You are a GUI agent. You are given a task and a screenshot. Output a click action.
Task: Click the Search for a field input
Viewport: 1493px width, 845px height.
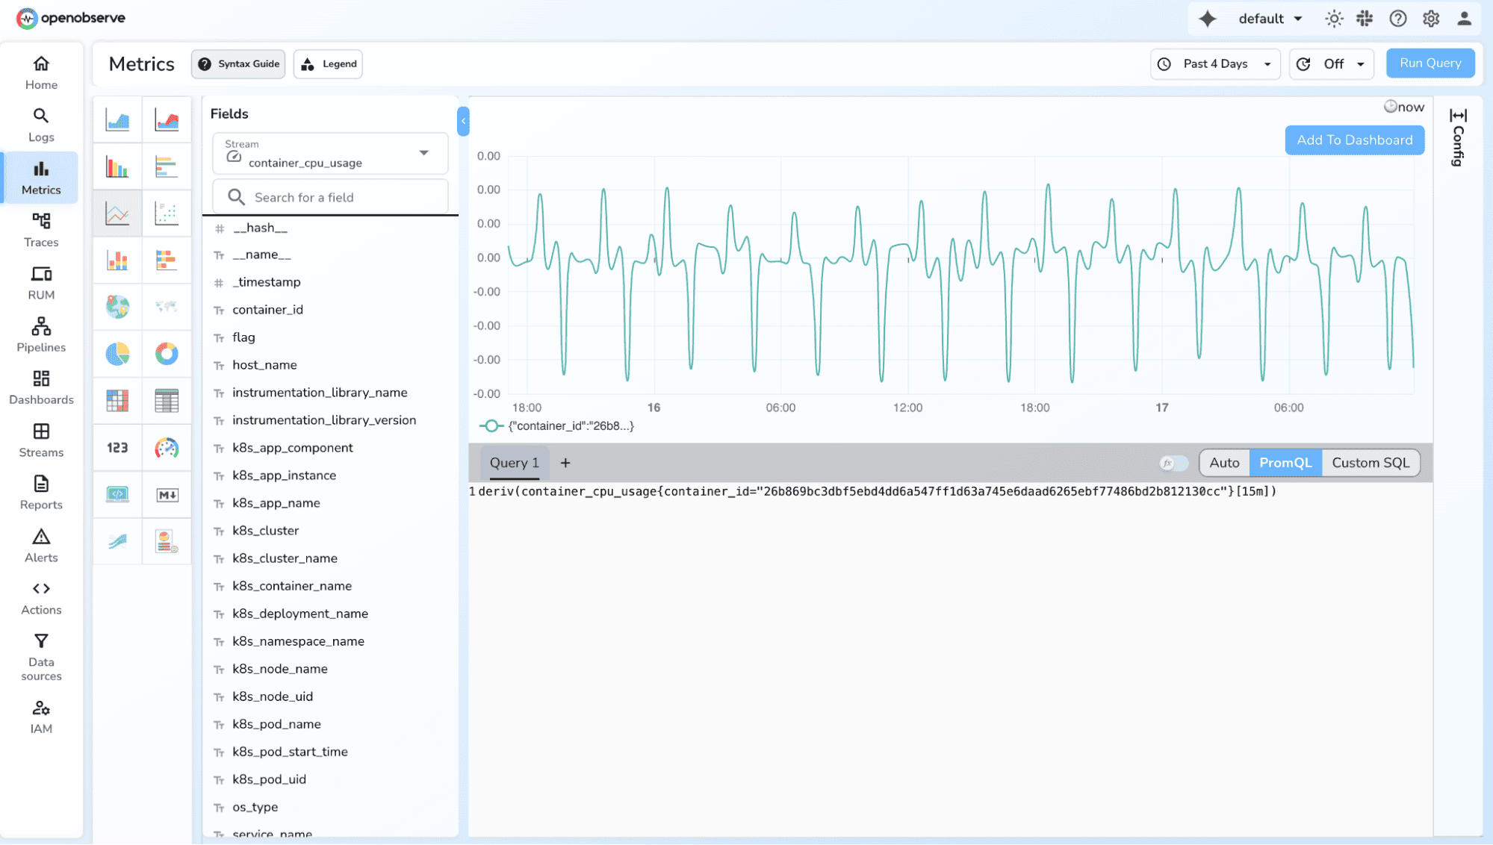[330, 197]
